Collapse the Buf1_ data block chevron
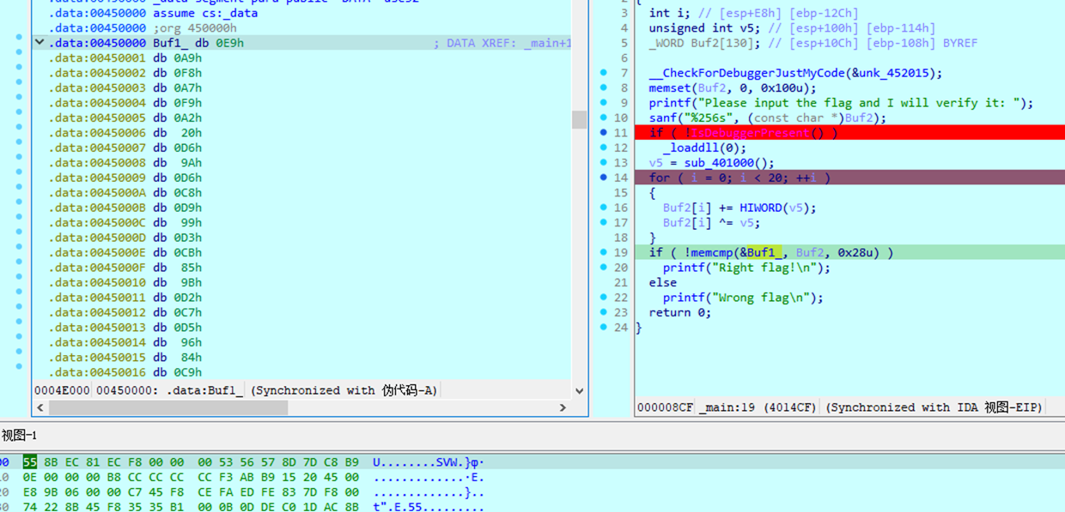1065x512 pixels. tap(40, 43)
